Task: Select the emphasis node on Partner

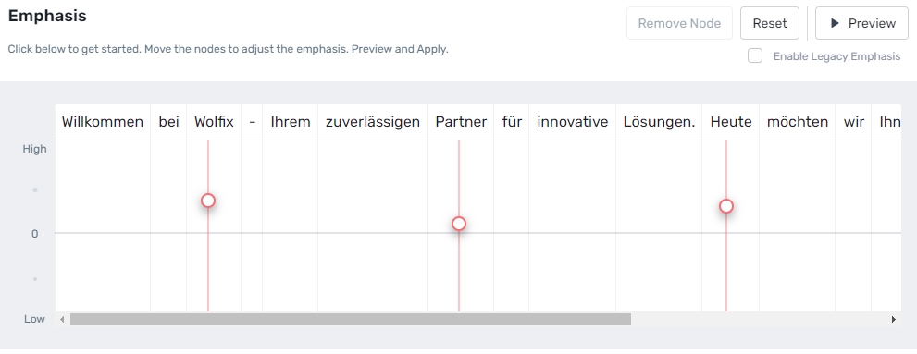Action: pyautogui.click(x=459, y=224)
